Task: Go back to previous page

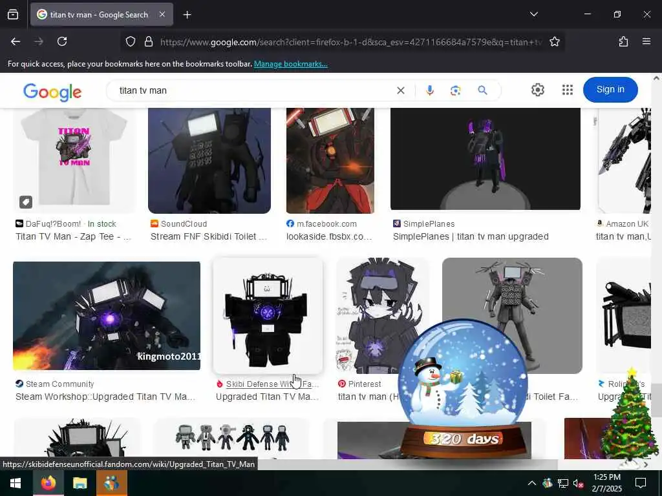Action: (16, 41)
